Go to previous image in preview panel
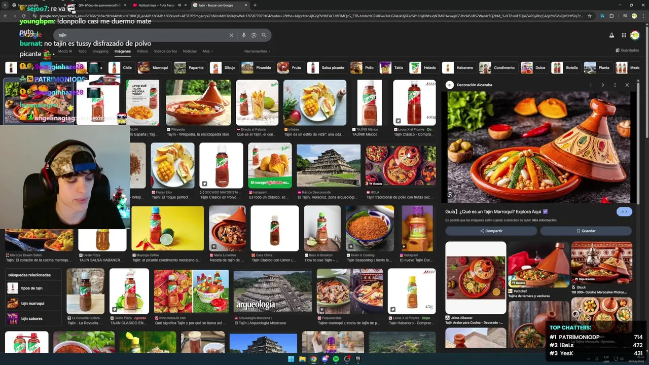This screenshot has height=365, width=649. pos(590,85)
